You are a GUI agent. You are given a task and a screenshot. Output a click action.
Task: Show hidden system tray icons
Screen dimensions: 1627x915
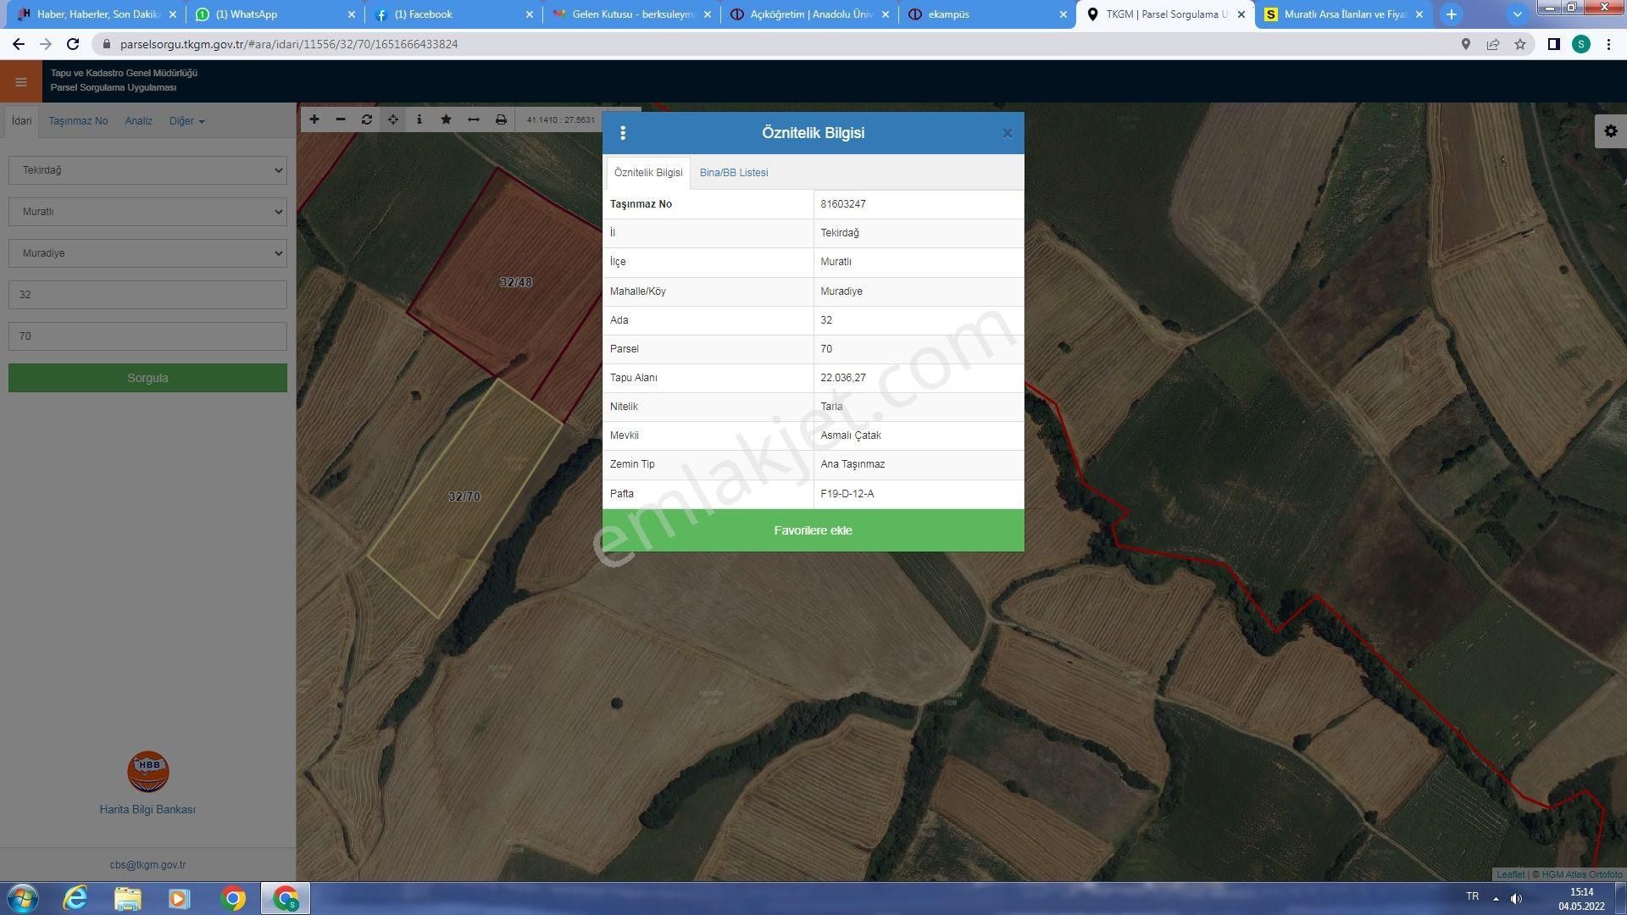[1496, 898]
